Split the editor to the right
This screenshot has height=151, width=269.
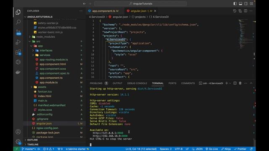click(245, 11)
